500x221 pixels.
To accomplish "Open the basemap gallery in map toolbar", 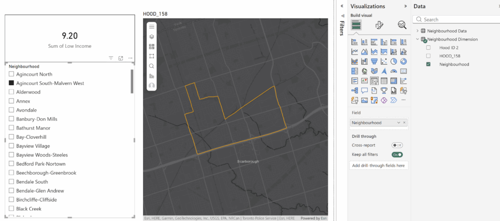I will pos(151,47).
